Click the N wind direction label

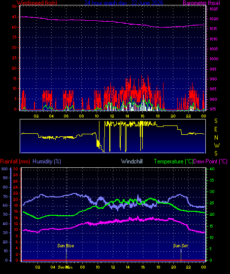216,138
